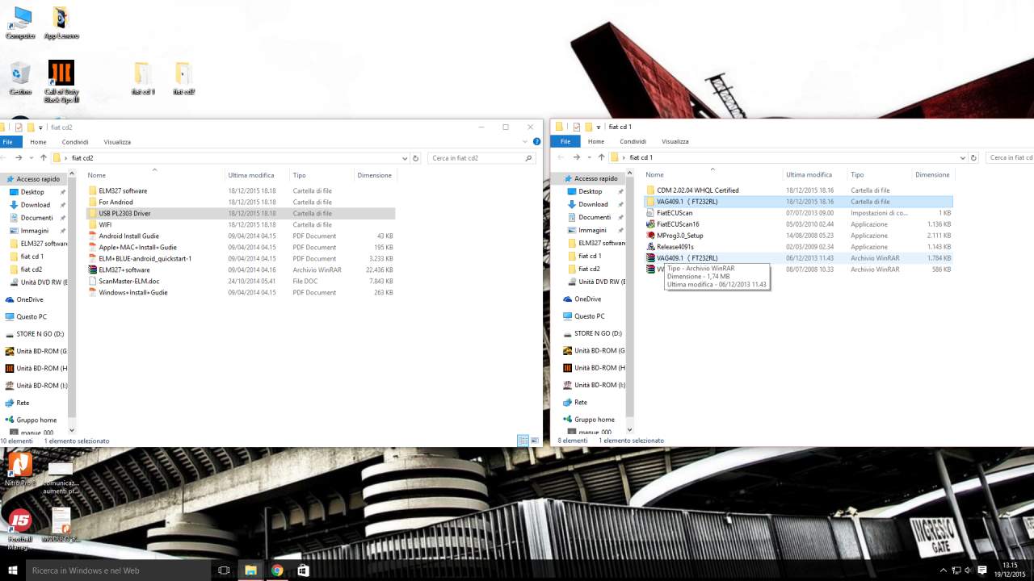Viewport: 1034px width, 581px height.
Task: Open the Windows Start menu
Action: (13, 570)
